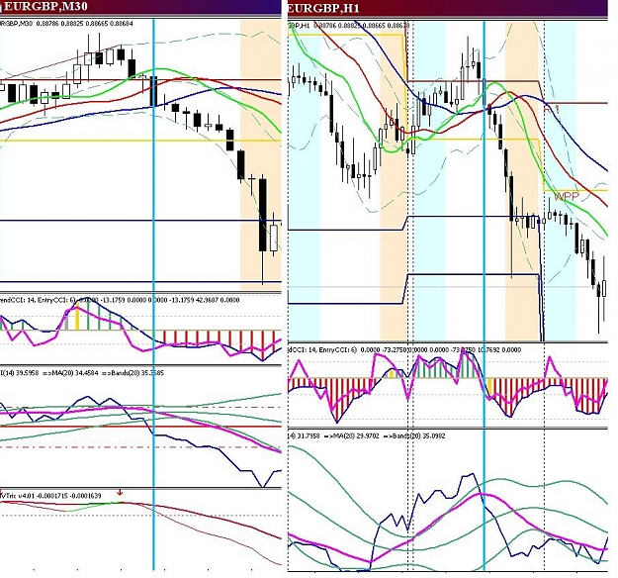Click the VTric v4.01 indicator label

tap(50, 496)
